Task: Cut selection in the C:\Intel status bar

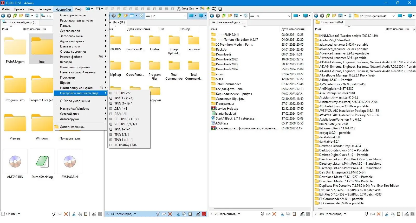Action: coord(74,214)
